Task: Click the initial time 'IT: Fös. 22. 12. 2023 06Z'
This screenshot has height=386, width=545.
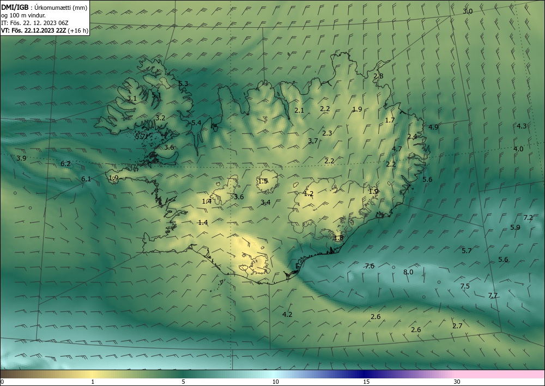Action: pos(35,22)
